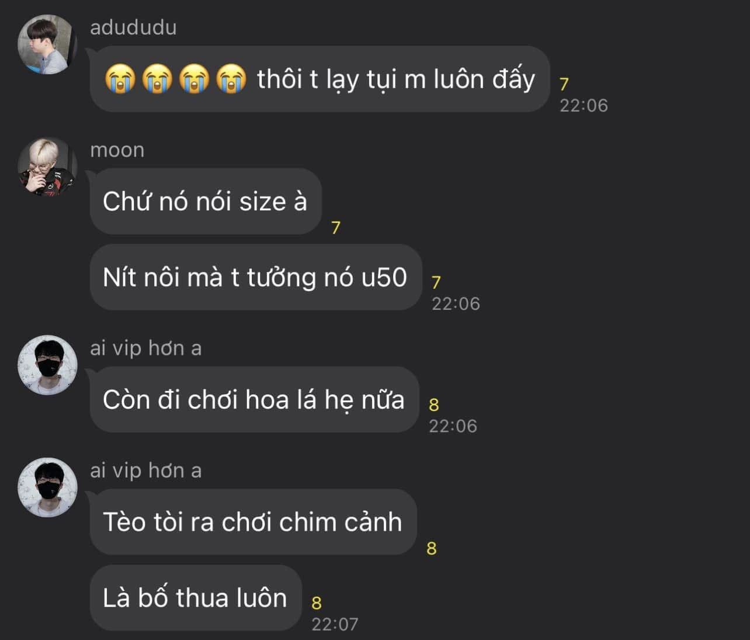Click the 22:07 timestamp
750x640 pixels.
point(335,624)
